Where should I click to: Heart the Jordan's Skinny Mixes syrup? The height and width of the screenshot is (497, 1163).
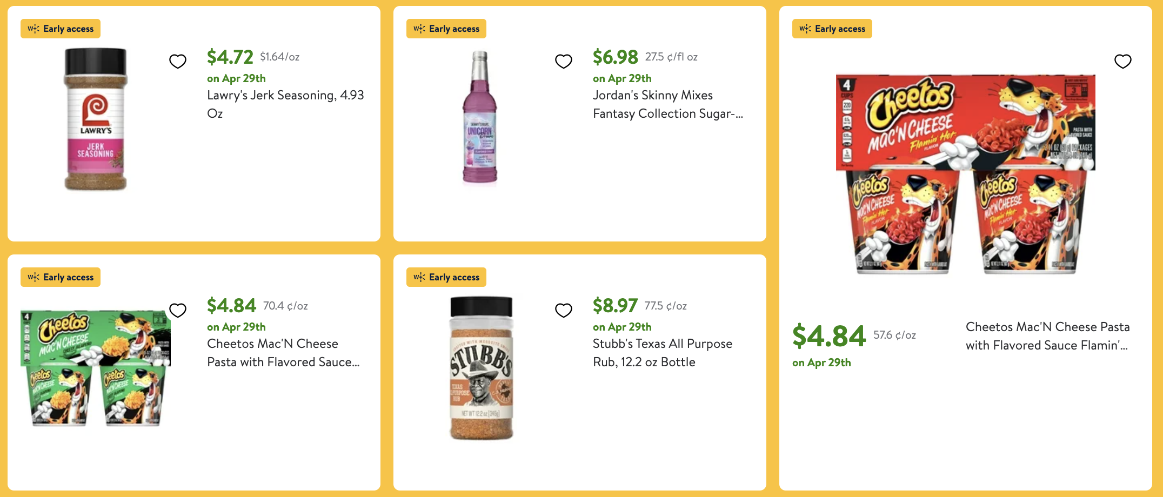pos(564,62)
